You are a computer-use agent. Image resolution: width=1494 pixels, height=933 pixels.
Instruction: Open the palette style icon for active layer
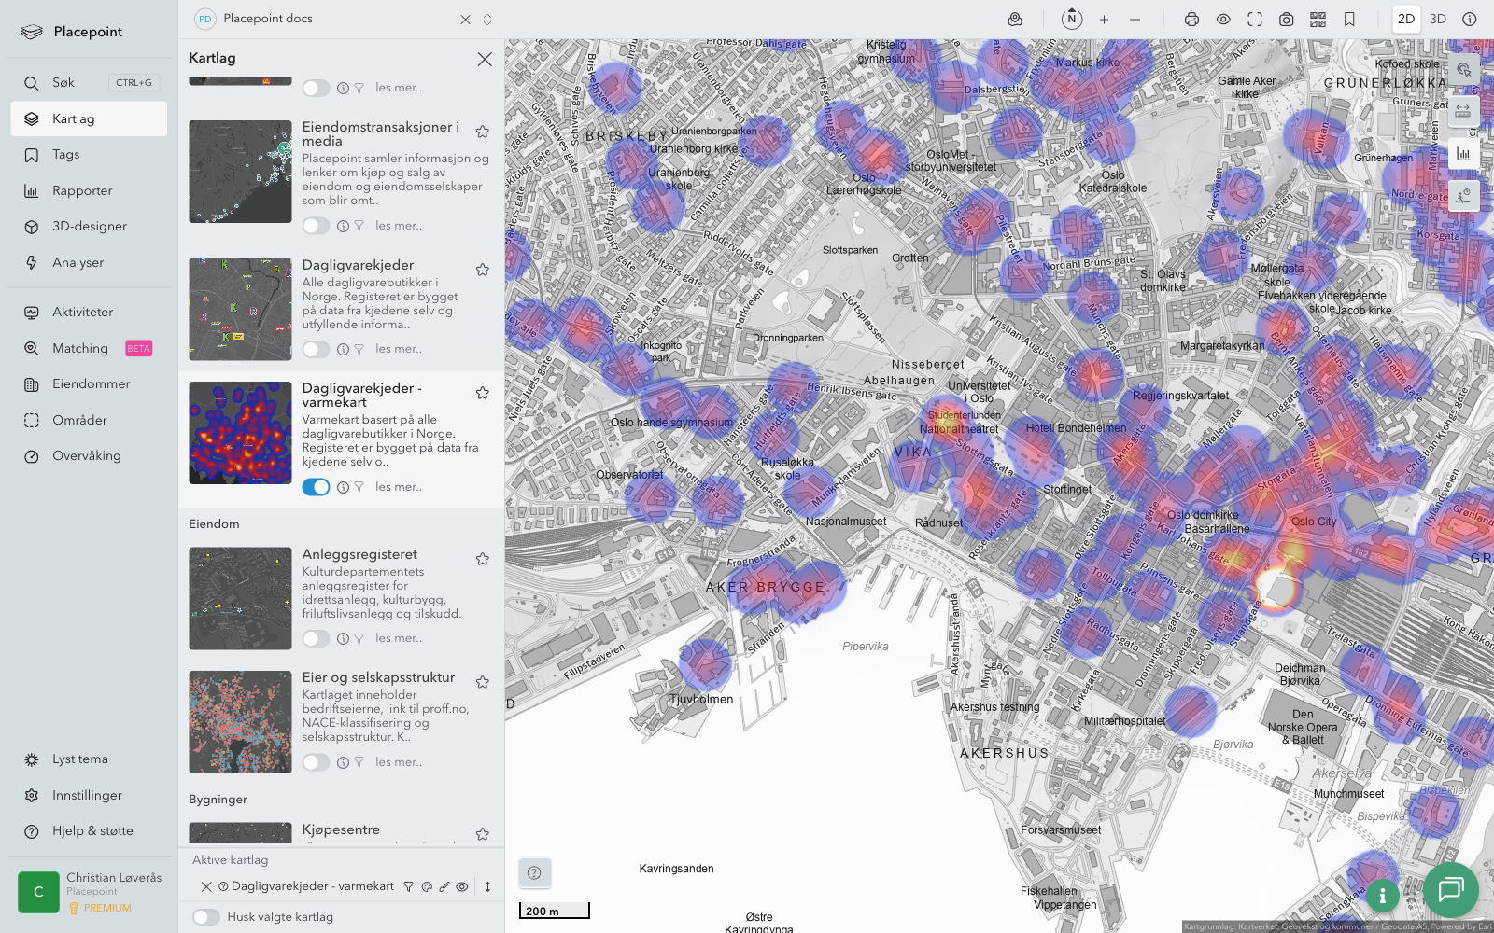click(x=427, y=887)
